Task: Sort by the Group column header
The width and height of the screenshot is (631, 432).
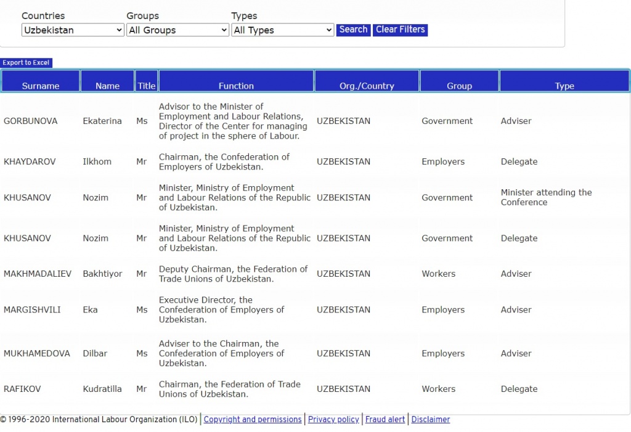Action: [459, 86]
